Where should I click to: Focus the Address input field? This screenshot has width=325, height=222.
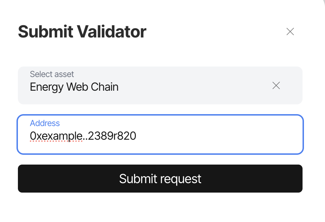(160, 134)
